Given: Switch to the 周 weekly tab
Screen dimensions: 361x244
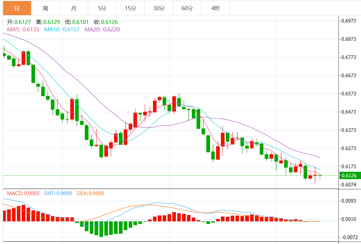Looking at the screenshot, I should [45, 8].
